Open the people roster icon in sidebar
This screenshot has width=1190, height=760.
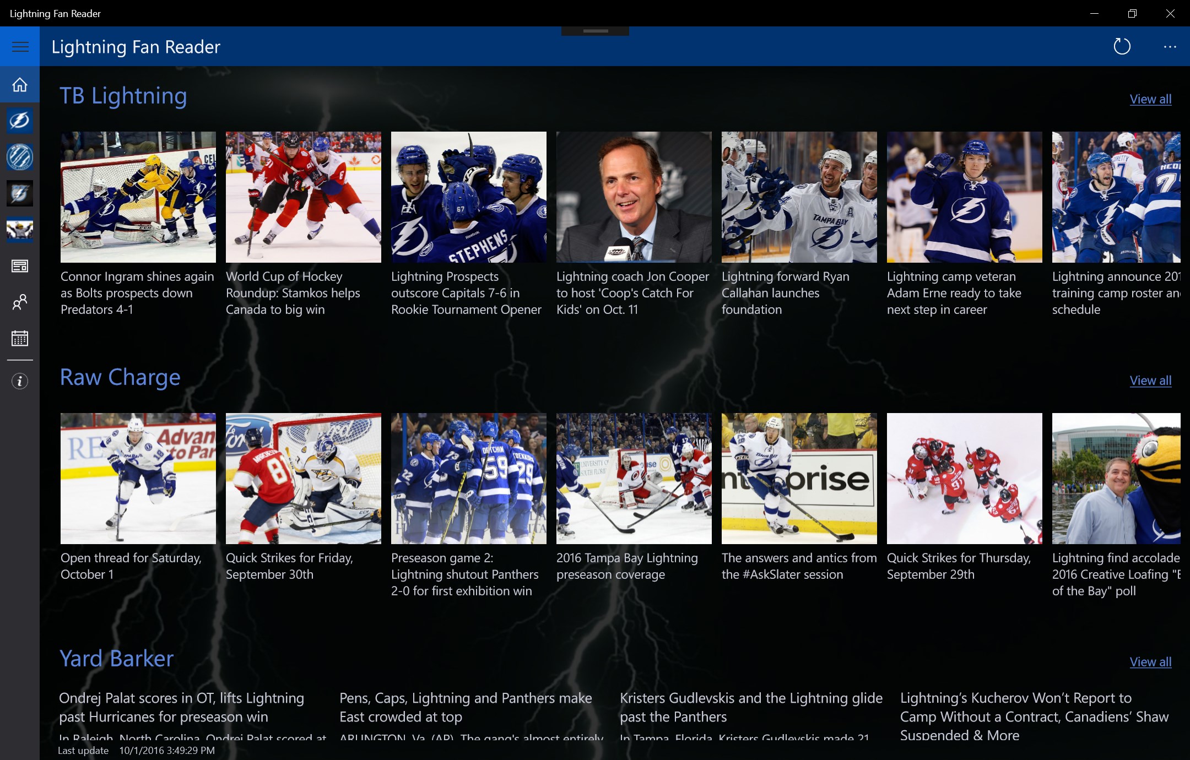[20, 302]
